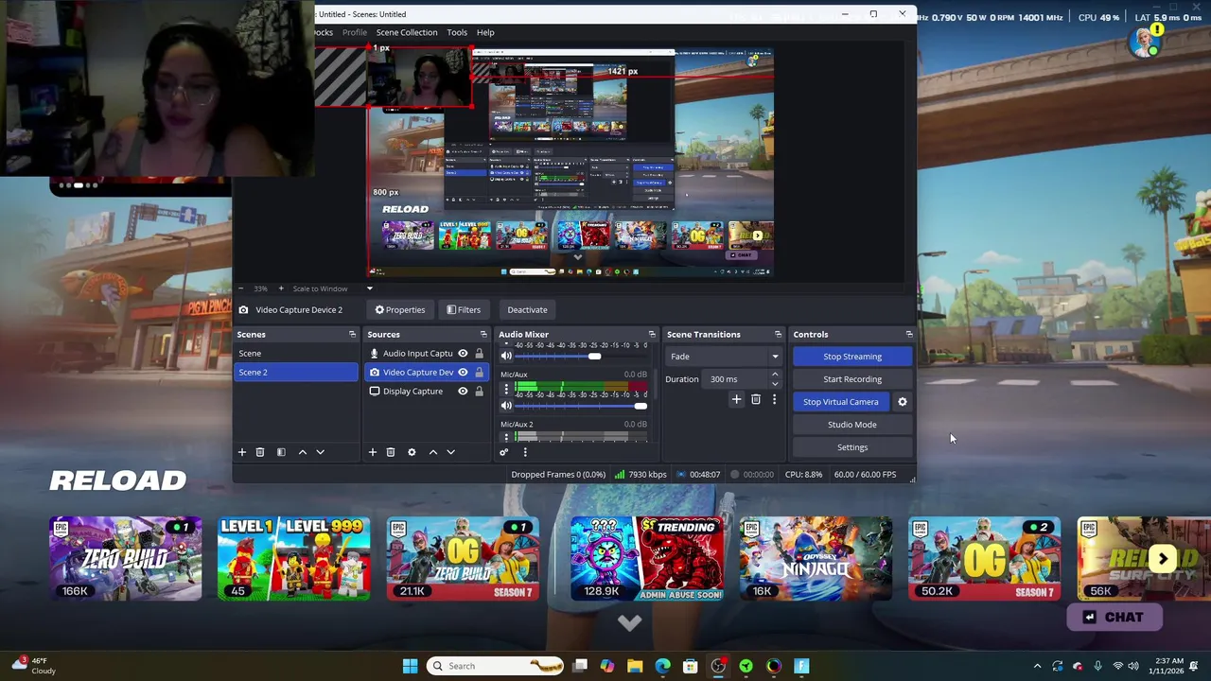The image size is (1211, 681).
Task: Mute the mixer channel listed above Mic/Aux
Action: tap(506, 357)
